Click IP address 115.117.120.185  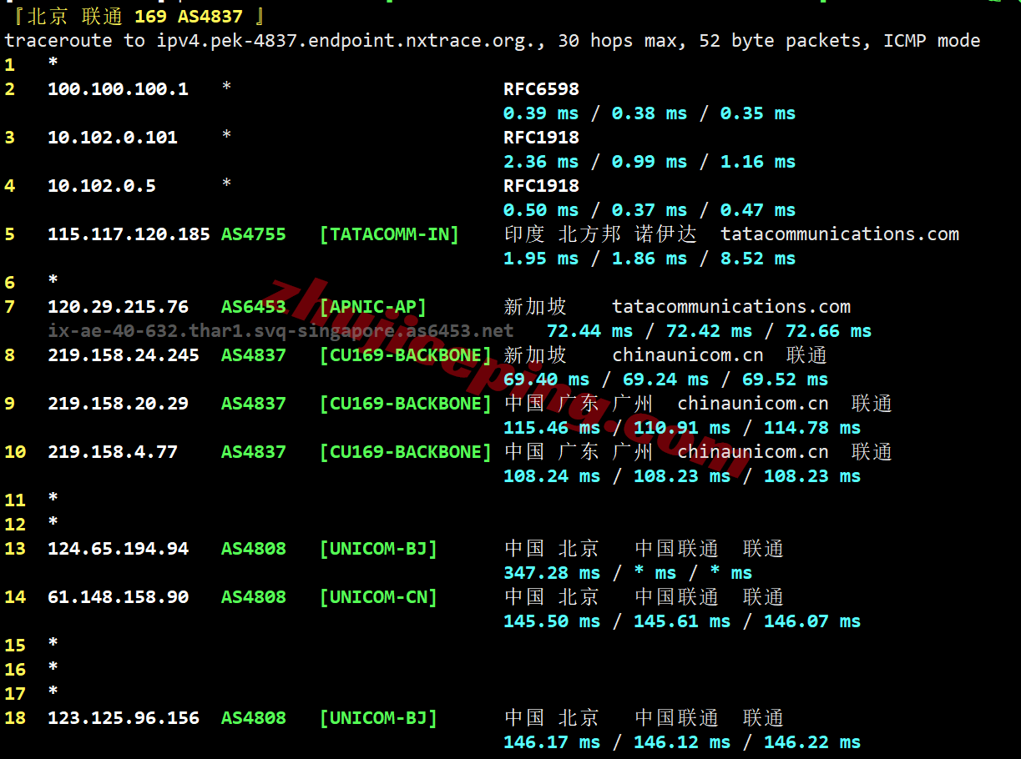tap(129, 234)
